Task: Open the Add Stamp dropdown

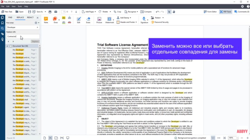Action: click(124, 18)
